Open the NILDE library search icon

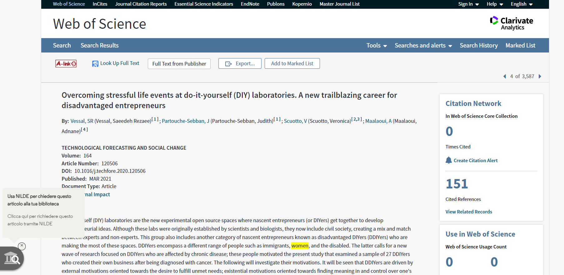pyautogui.click(x=12, y=258)
